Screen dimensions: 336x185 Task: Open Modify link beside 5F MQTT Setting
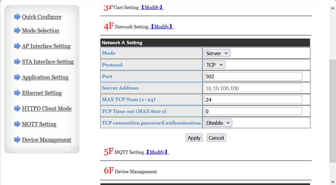tap(157, 152)
